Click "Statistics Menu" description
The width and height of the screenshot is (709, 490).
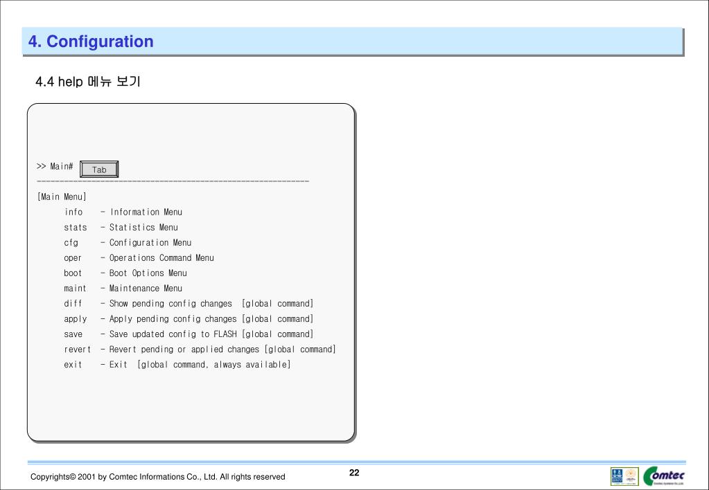143,227
